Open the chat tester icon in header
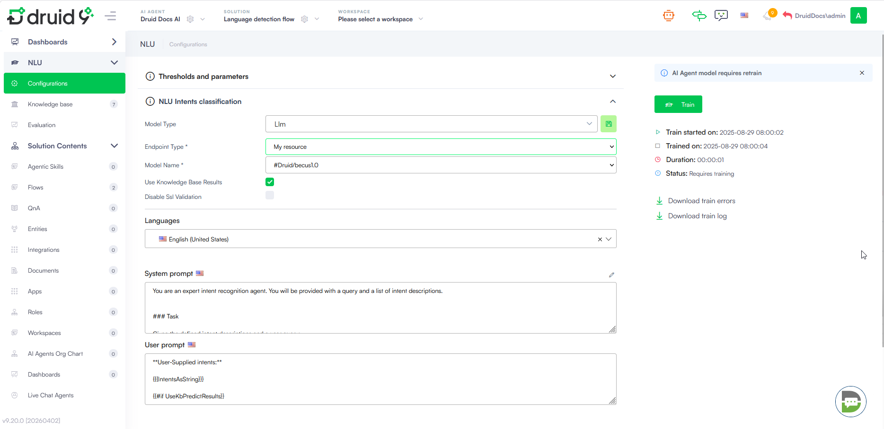Viewport: 884px width, 429px height. tap(721, 16)
